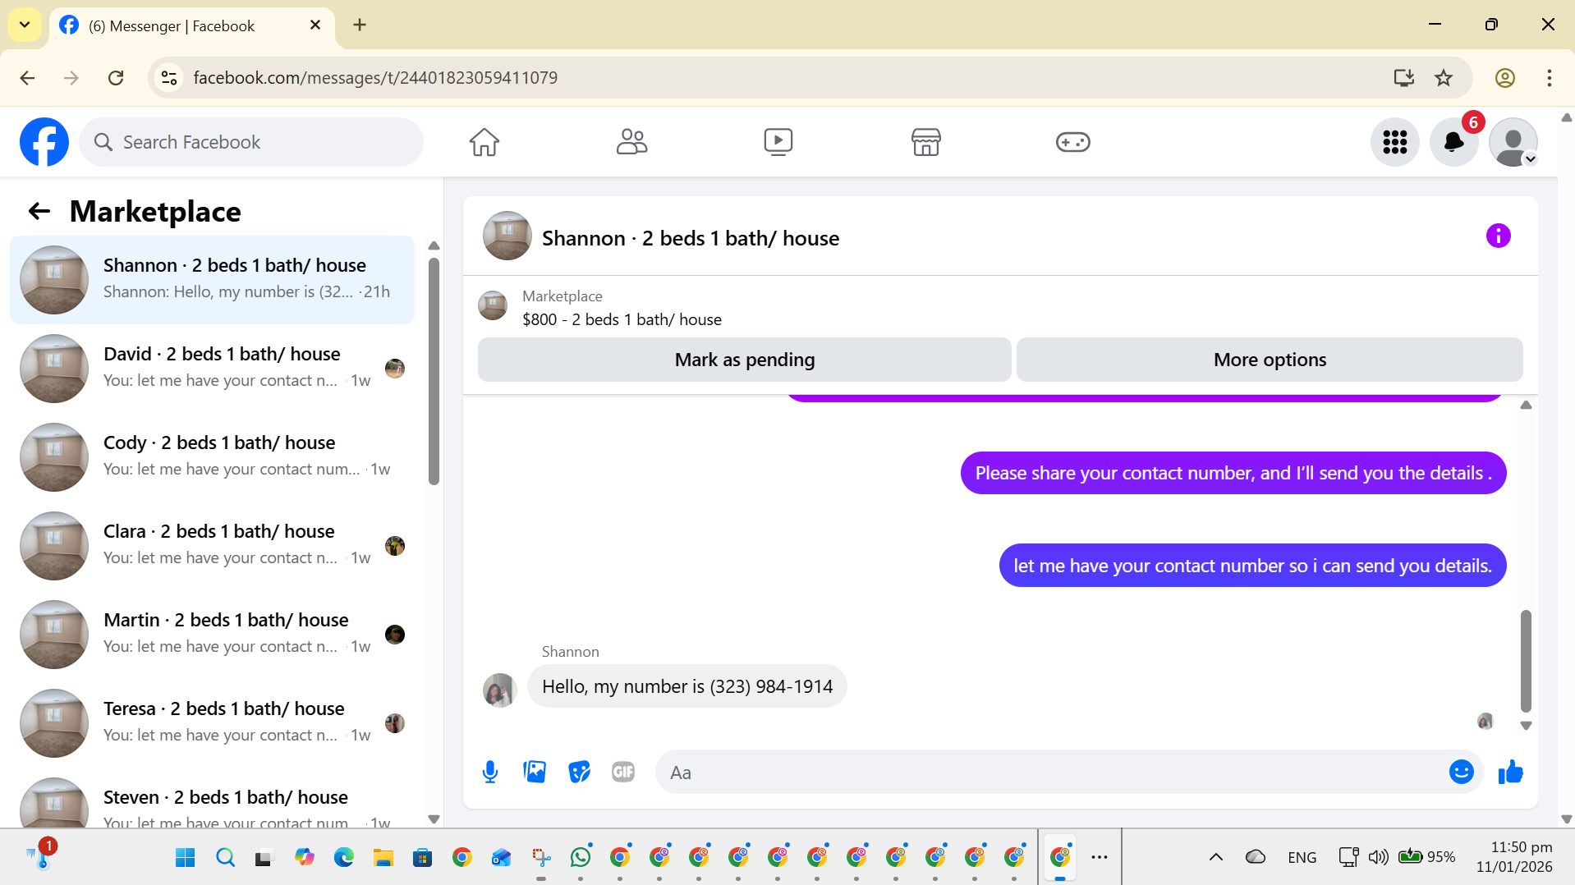Open Cody conversation in list
The width and height of the screenshot is (1575, 885).
pyautogui.click(x=212, y=457)
